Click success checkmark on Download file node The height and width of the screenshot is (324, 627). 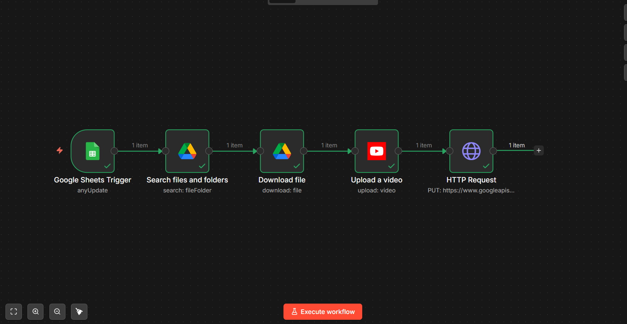pos(297,166)
